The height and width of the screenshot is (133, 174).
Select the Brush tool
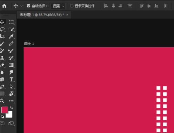point(2,43)
